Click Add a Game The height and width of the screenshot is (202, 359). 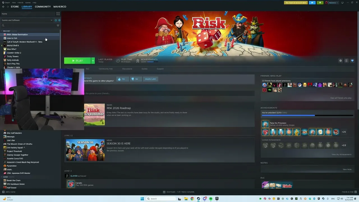(x=9, y=192)
